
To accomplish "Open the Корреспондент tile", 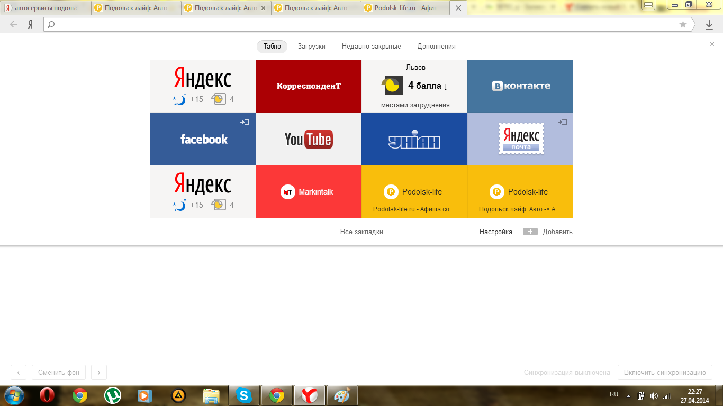I will pos(309,86).
